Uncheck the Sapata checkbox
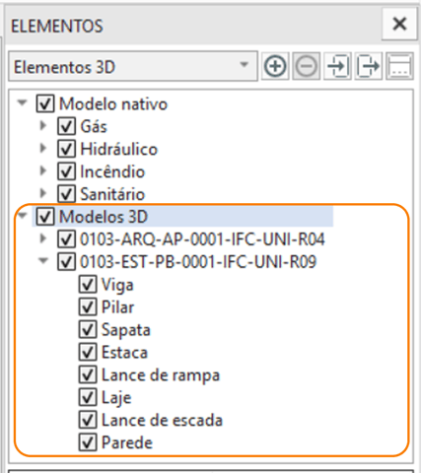 pyautogui.click(x=88, y=329)
